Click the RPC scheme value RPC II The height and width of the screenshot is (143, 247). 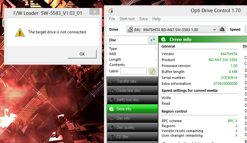point(232,121)
